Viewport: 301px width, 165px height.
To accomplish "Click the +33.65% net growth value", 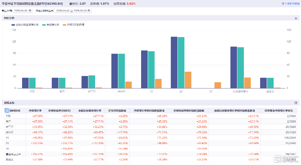I will pos(37,127).
